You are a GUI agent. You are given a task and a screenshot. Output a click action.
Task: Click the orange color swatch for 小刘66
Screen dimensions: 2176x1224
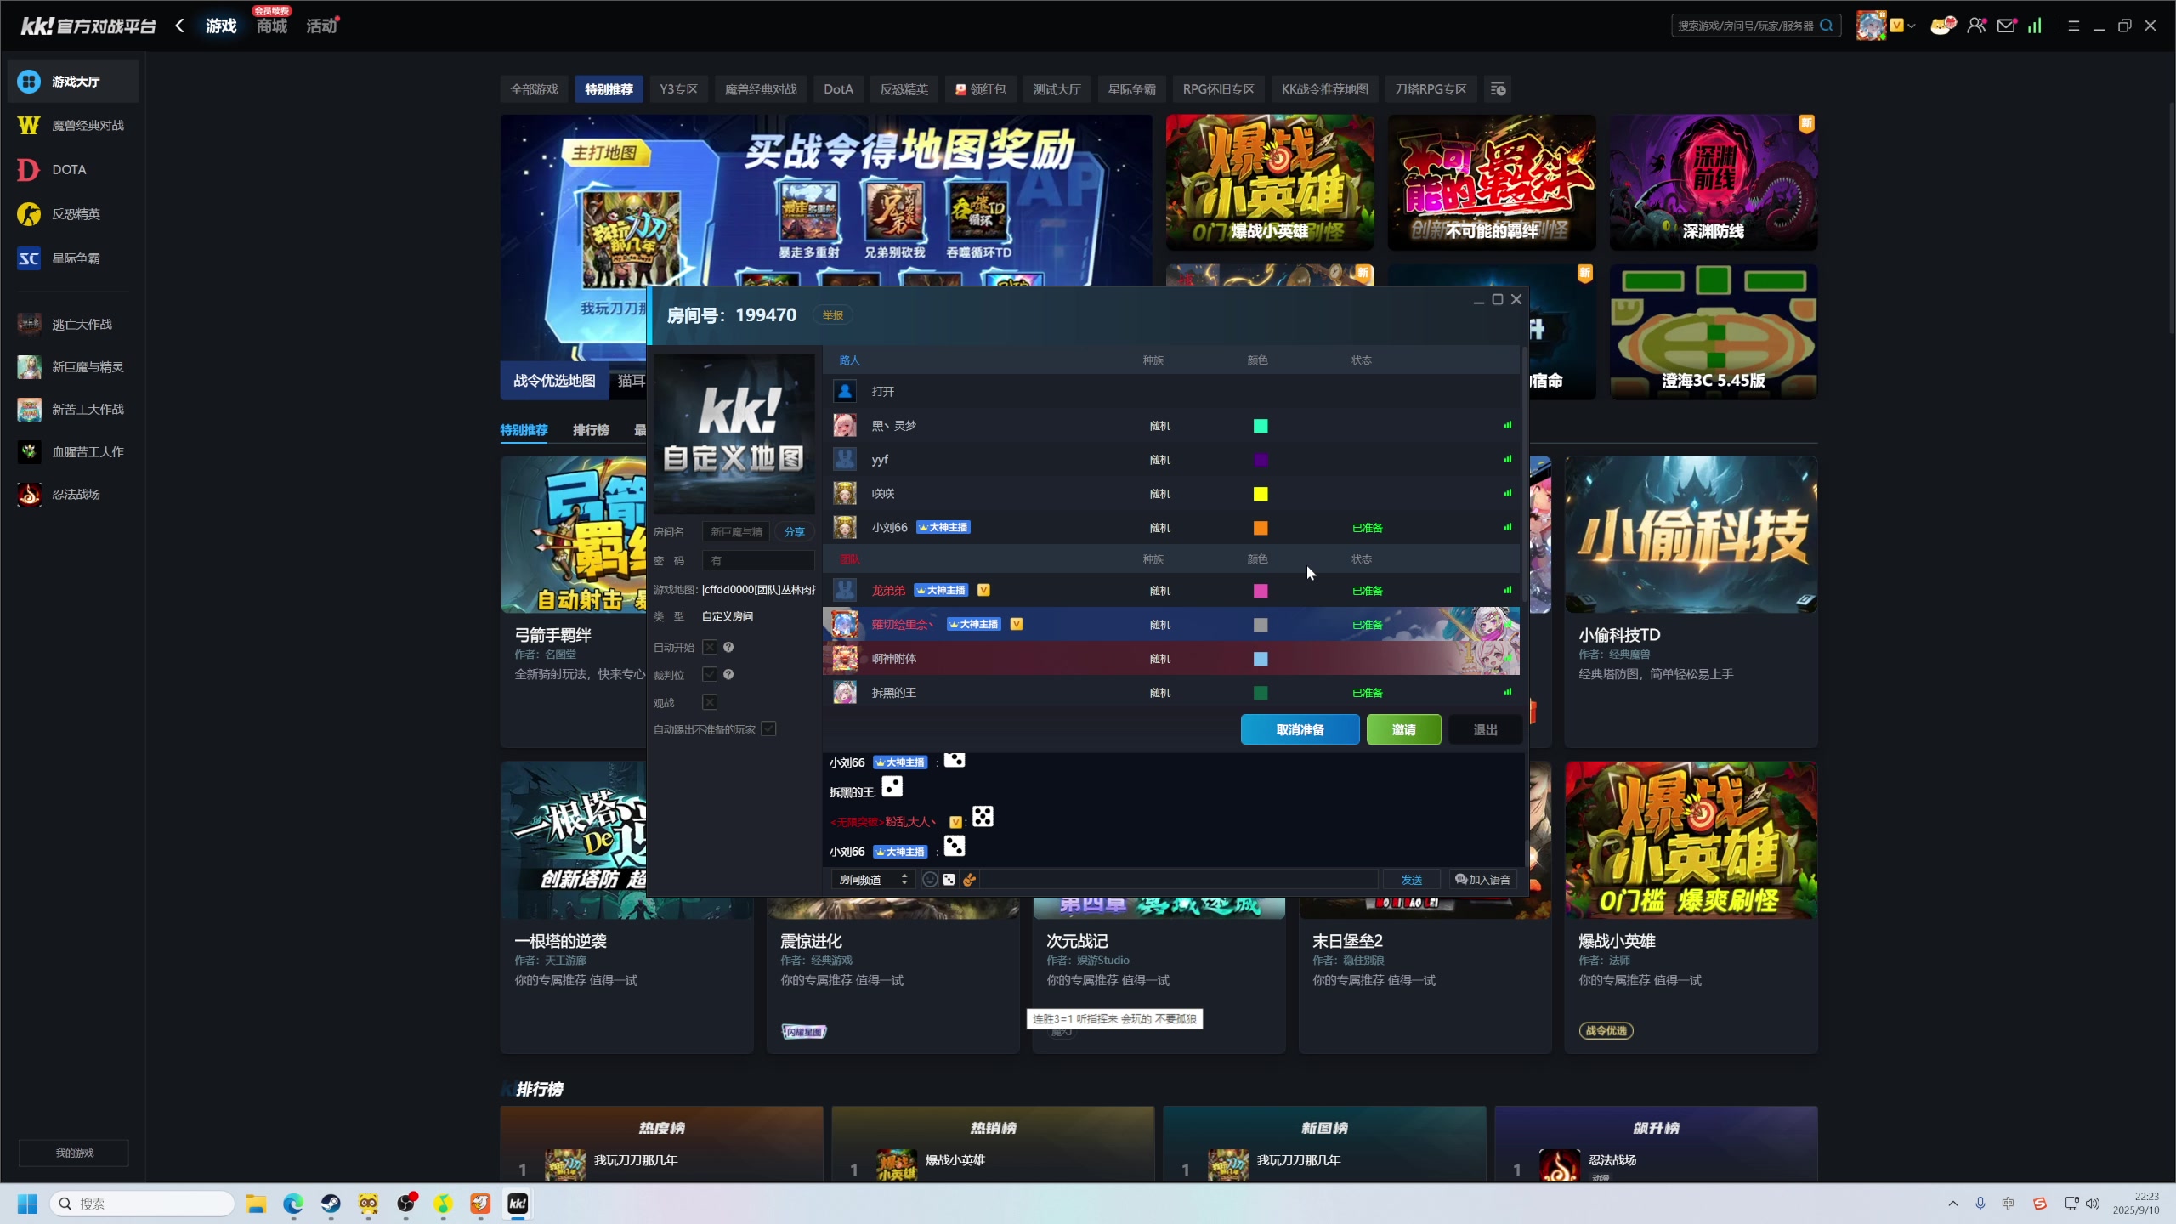[1261, 528]
